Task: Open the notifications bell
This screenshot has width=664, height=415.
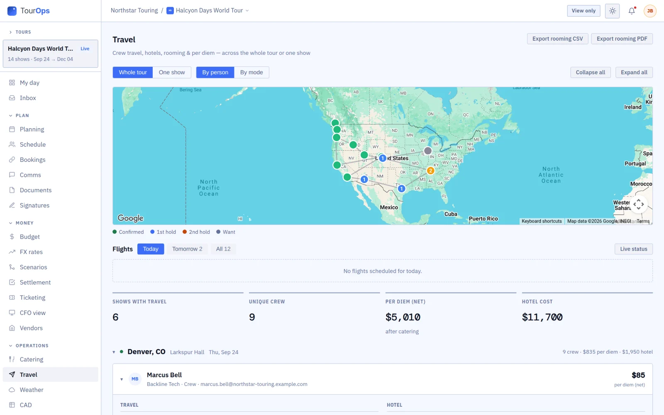Action: (x=632, y=11)
